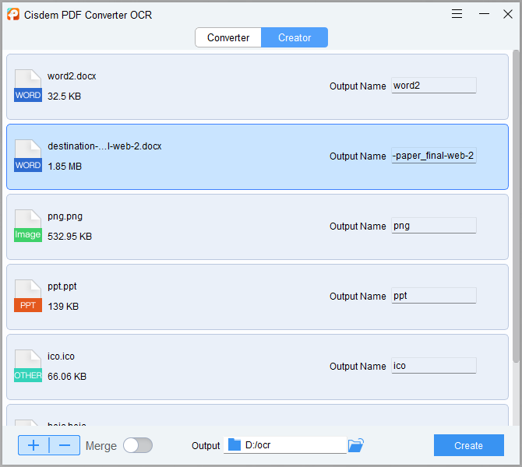Click the Image file icon for png.png
This screenshot has height=467, width=522.
click(x=28, y=226)
